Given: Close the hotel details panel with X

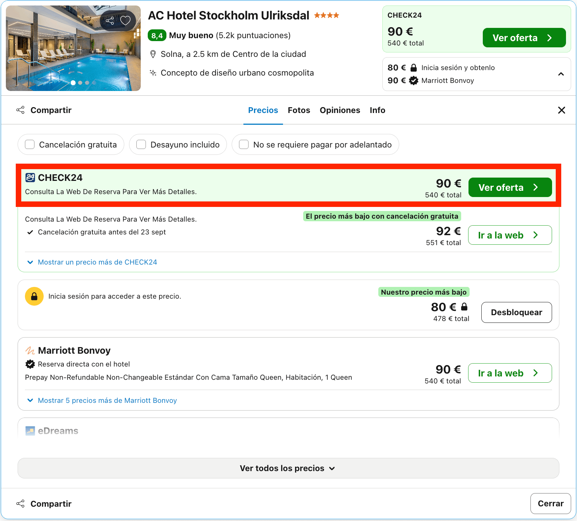Looking at the screenshot, I should [x=561, y=110].
